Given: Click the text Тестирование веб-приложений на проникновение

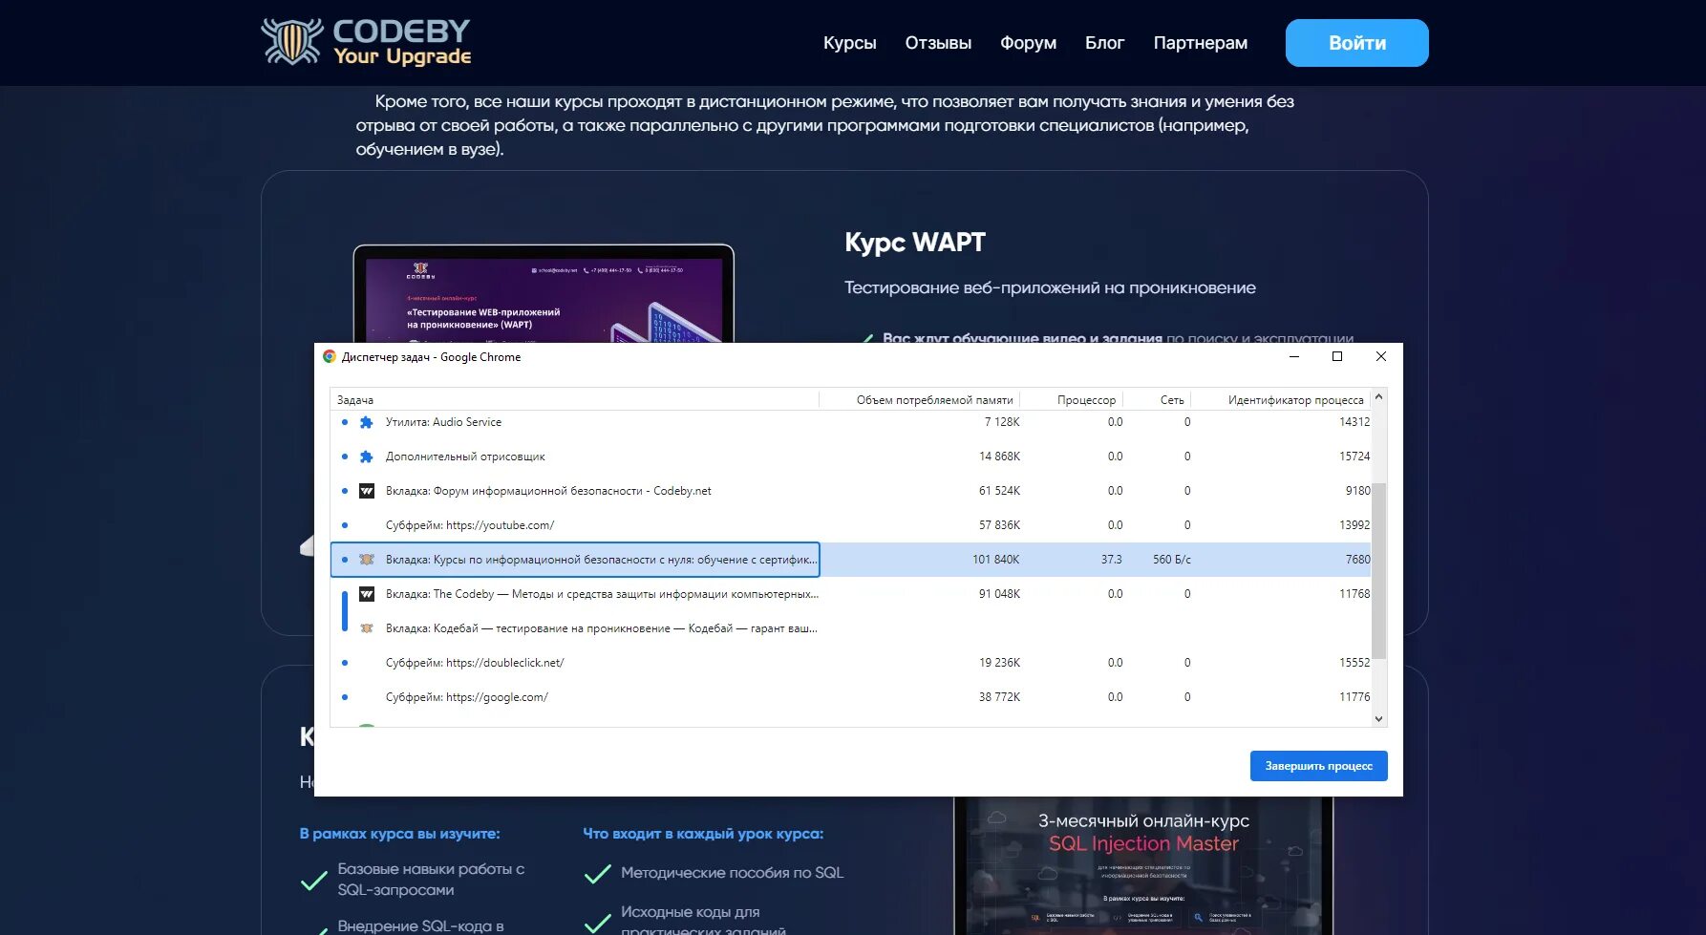Looking at the screenshot, I should pos(1050,287).
